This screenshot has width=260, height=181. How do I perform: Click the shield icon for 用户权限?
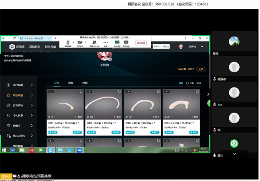point(8,85)
